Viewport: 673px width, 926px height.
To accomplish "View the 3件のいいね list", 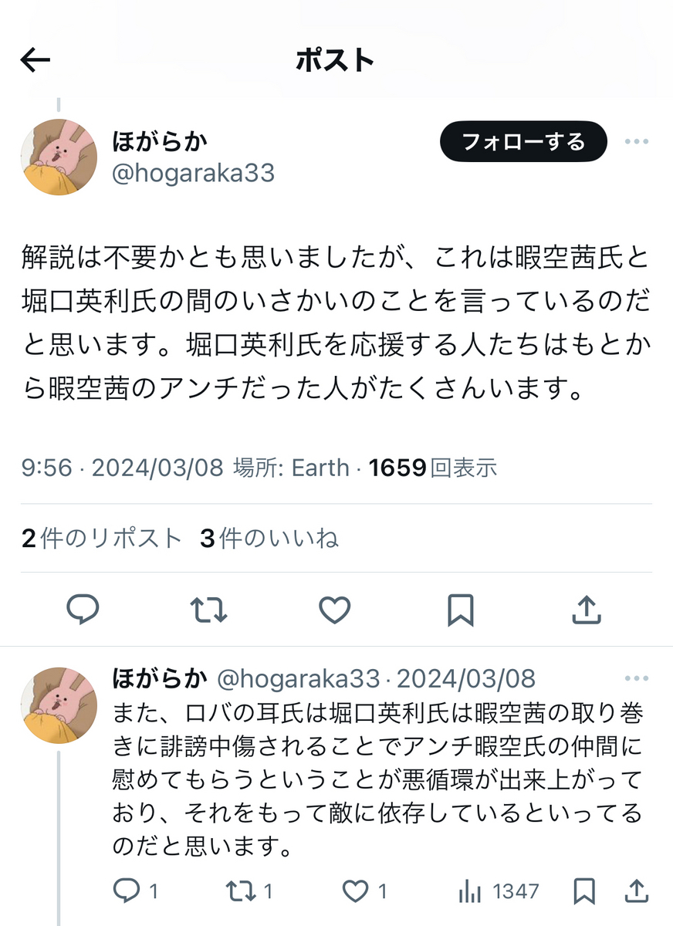I will pyautogui.click(x=269, y=539).
